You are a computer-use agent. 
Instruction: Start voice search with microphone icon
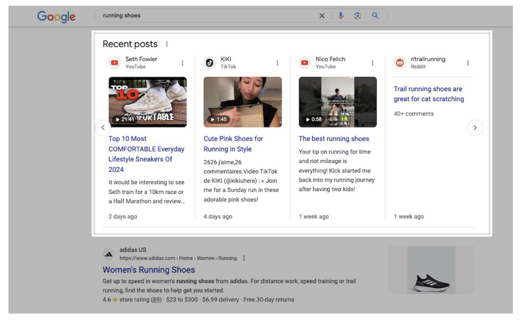341,16
